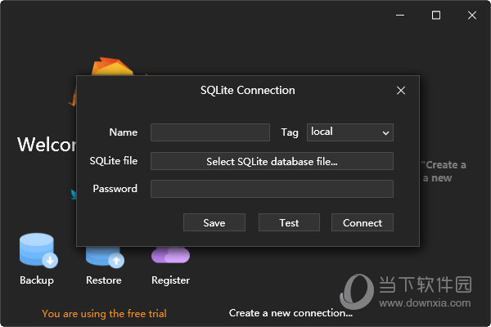The height and width of the screenshot is (327, 491).
Task: Minimize the main application window
Action: [x=400, y=15]
